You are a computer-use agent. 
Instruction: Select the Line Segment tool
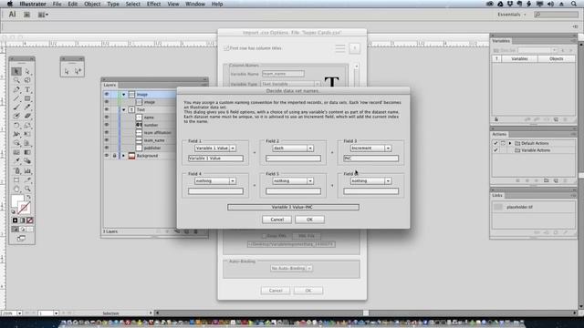(16, 98)
